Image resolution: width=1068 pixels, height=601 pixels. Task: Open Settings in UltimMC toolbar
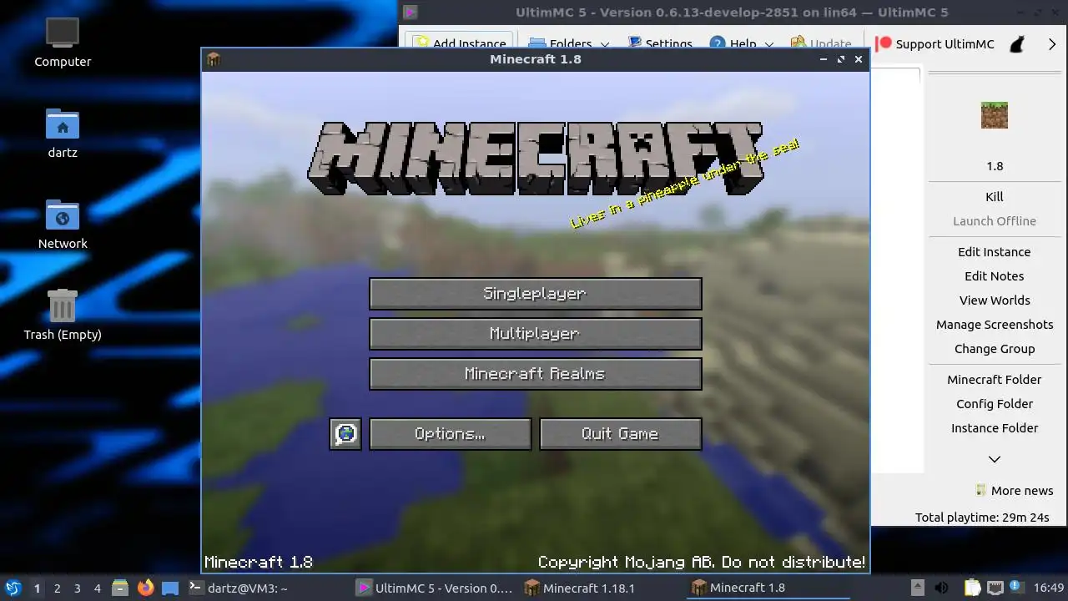(x=659, y=44)
